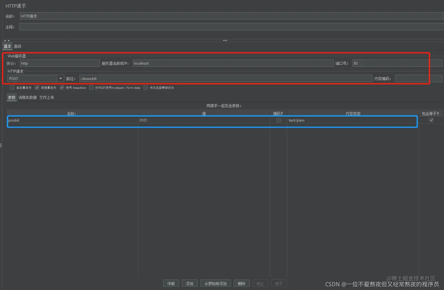Click the 值 column header
Screen dimensions: 444x290
coord(204,113)
